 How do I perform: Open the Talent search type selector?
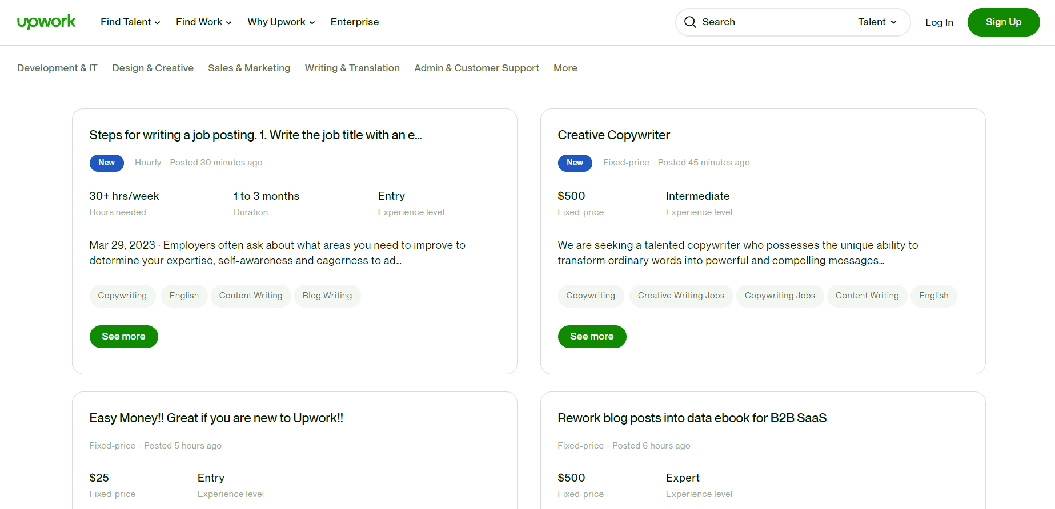(x=877, y=22)
